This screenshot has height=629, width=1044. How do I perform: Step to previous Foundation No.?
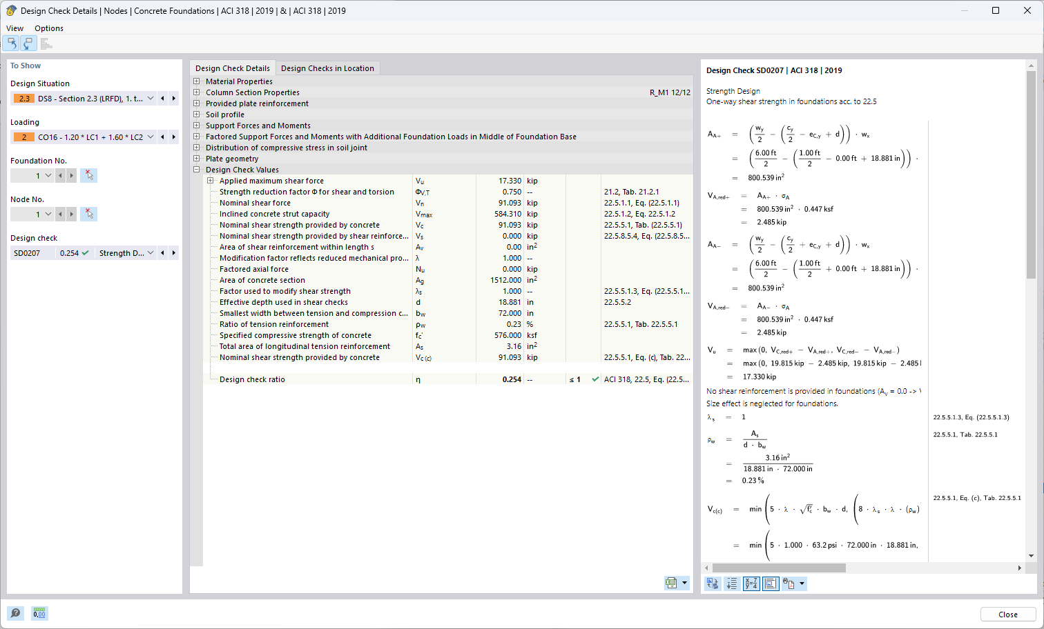(61, 176)
